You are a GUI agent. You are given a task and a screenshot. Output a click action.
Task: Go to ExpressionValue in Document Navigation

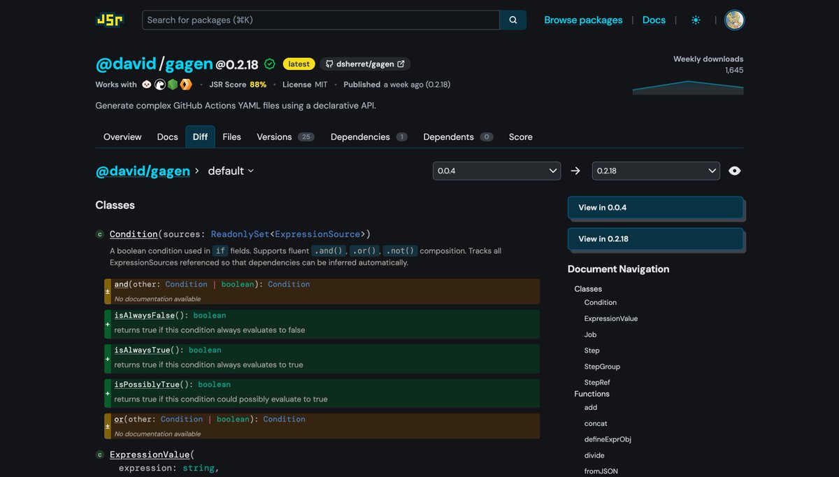tap(611, 319)
